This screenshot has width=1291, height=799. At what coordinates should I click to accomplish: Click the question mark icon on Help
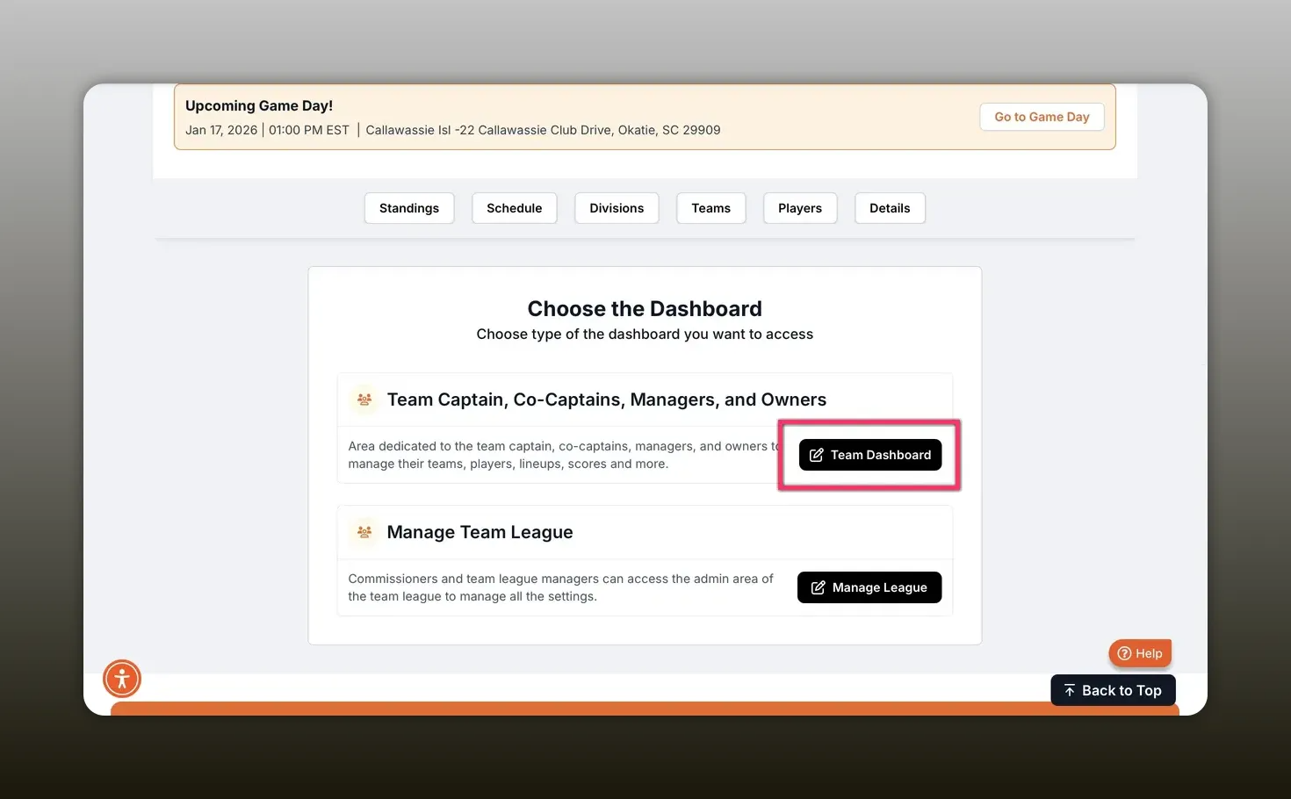tap(1125, 653)
